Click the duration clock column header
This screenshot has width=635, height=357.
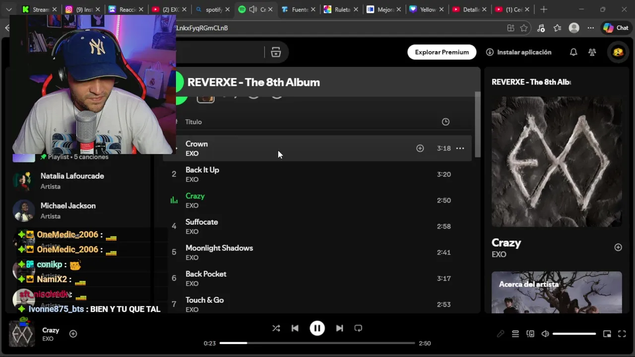pos(445,122)
